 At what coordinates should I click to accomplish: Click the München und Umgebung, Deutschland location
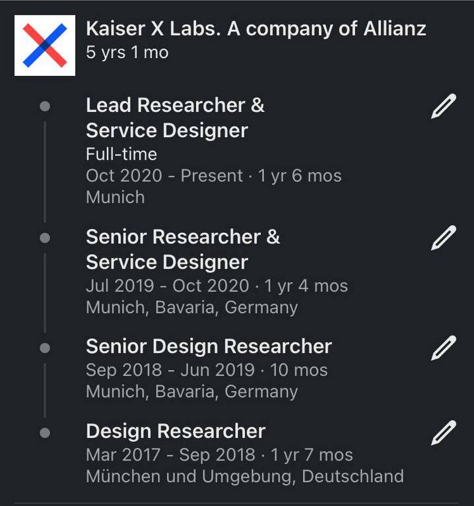point(244,476)
